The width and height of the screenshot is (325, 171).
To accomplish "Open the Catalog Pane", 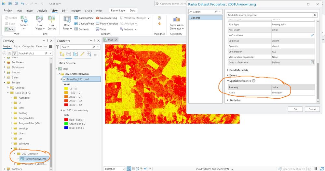I will tap(84, 18).
